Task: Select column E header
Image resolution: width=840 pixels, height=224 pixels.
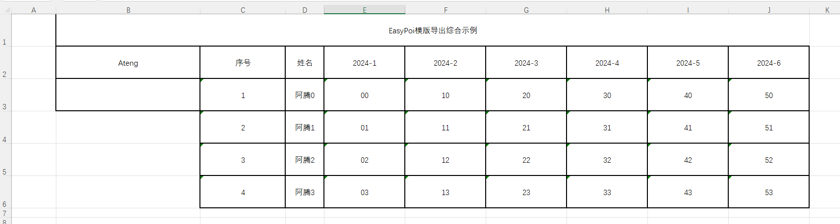Action: 364,10
